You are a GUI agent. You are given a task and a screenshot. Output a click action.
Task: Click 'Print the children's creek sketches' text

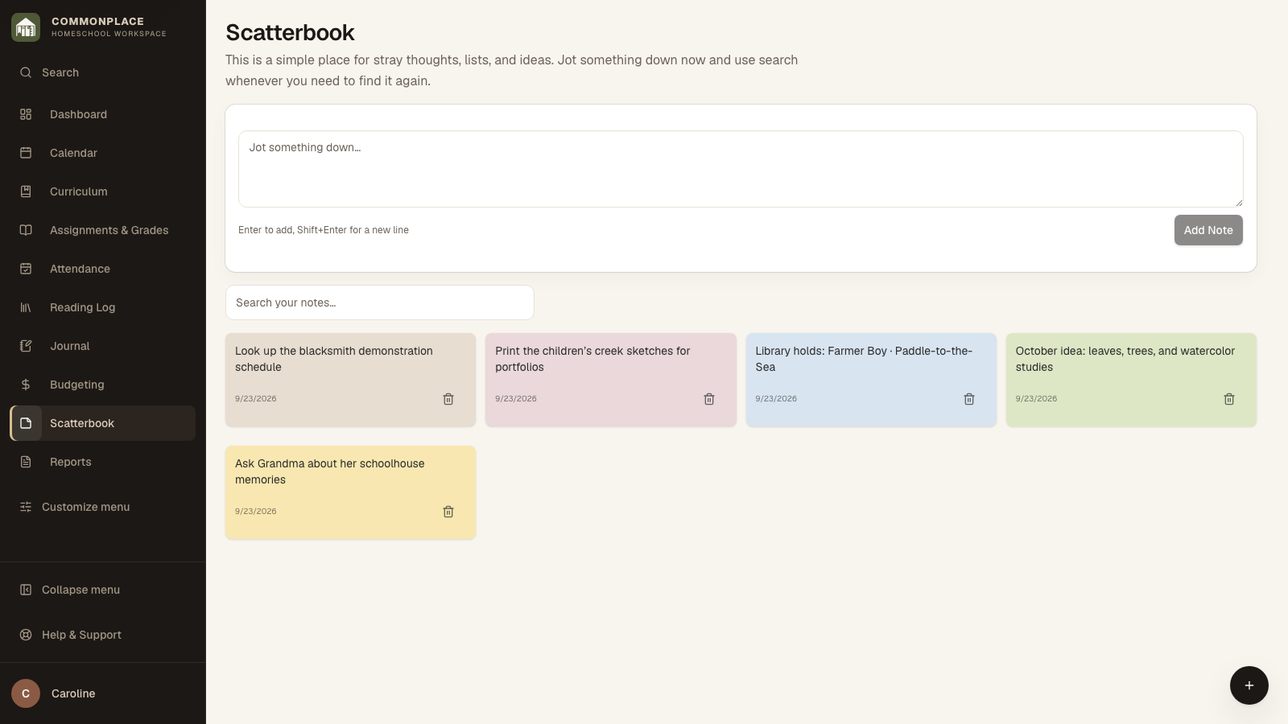click(x=592, y=359)
